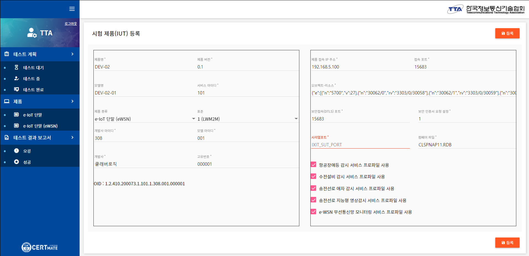Viewport: 529px width, 256px height.
Task: Click the 테스트 완료 certificate icon
Action: (x=17, y=89)
